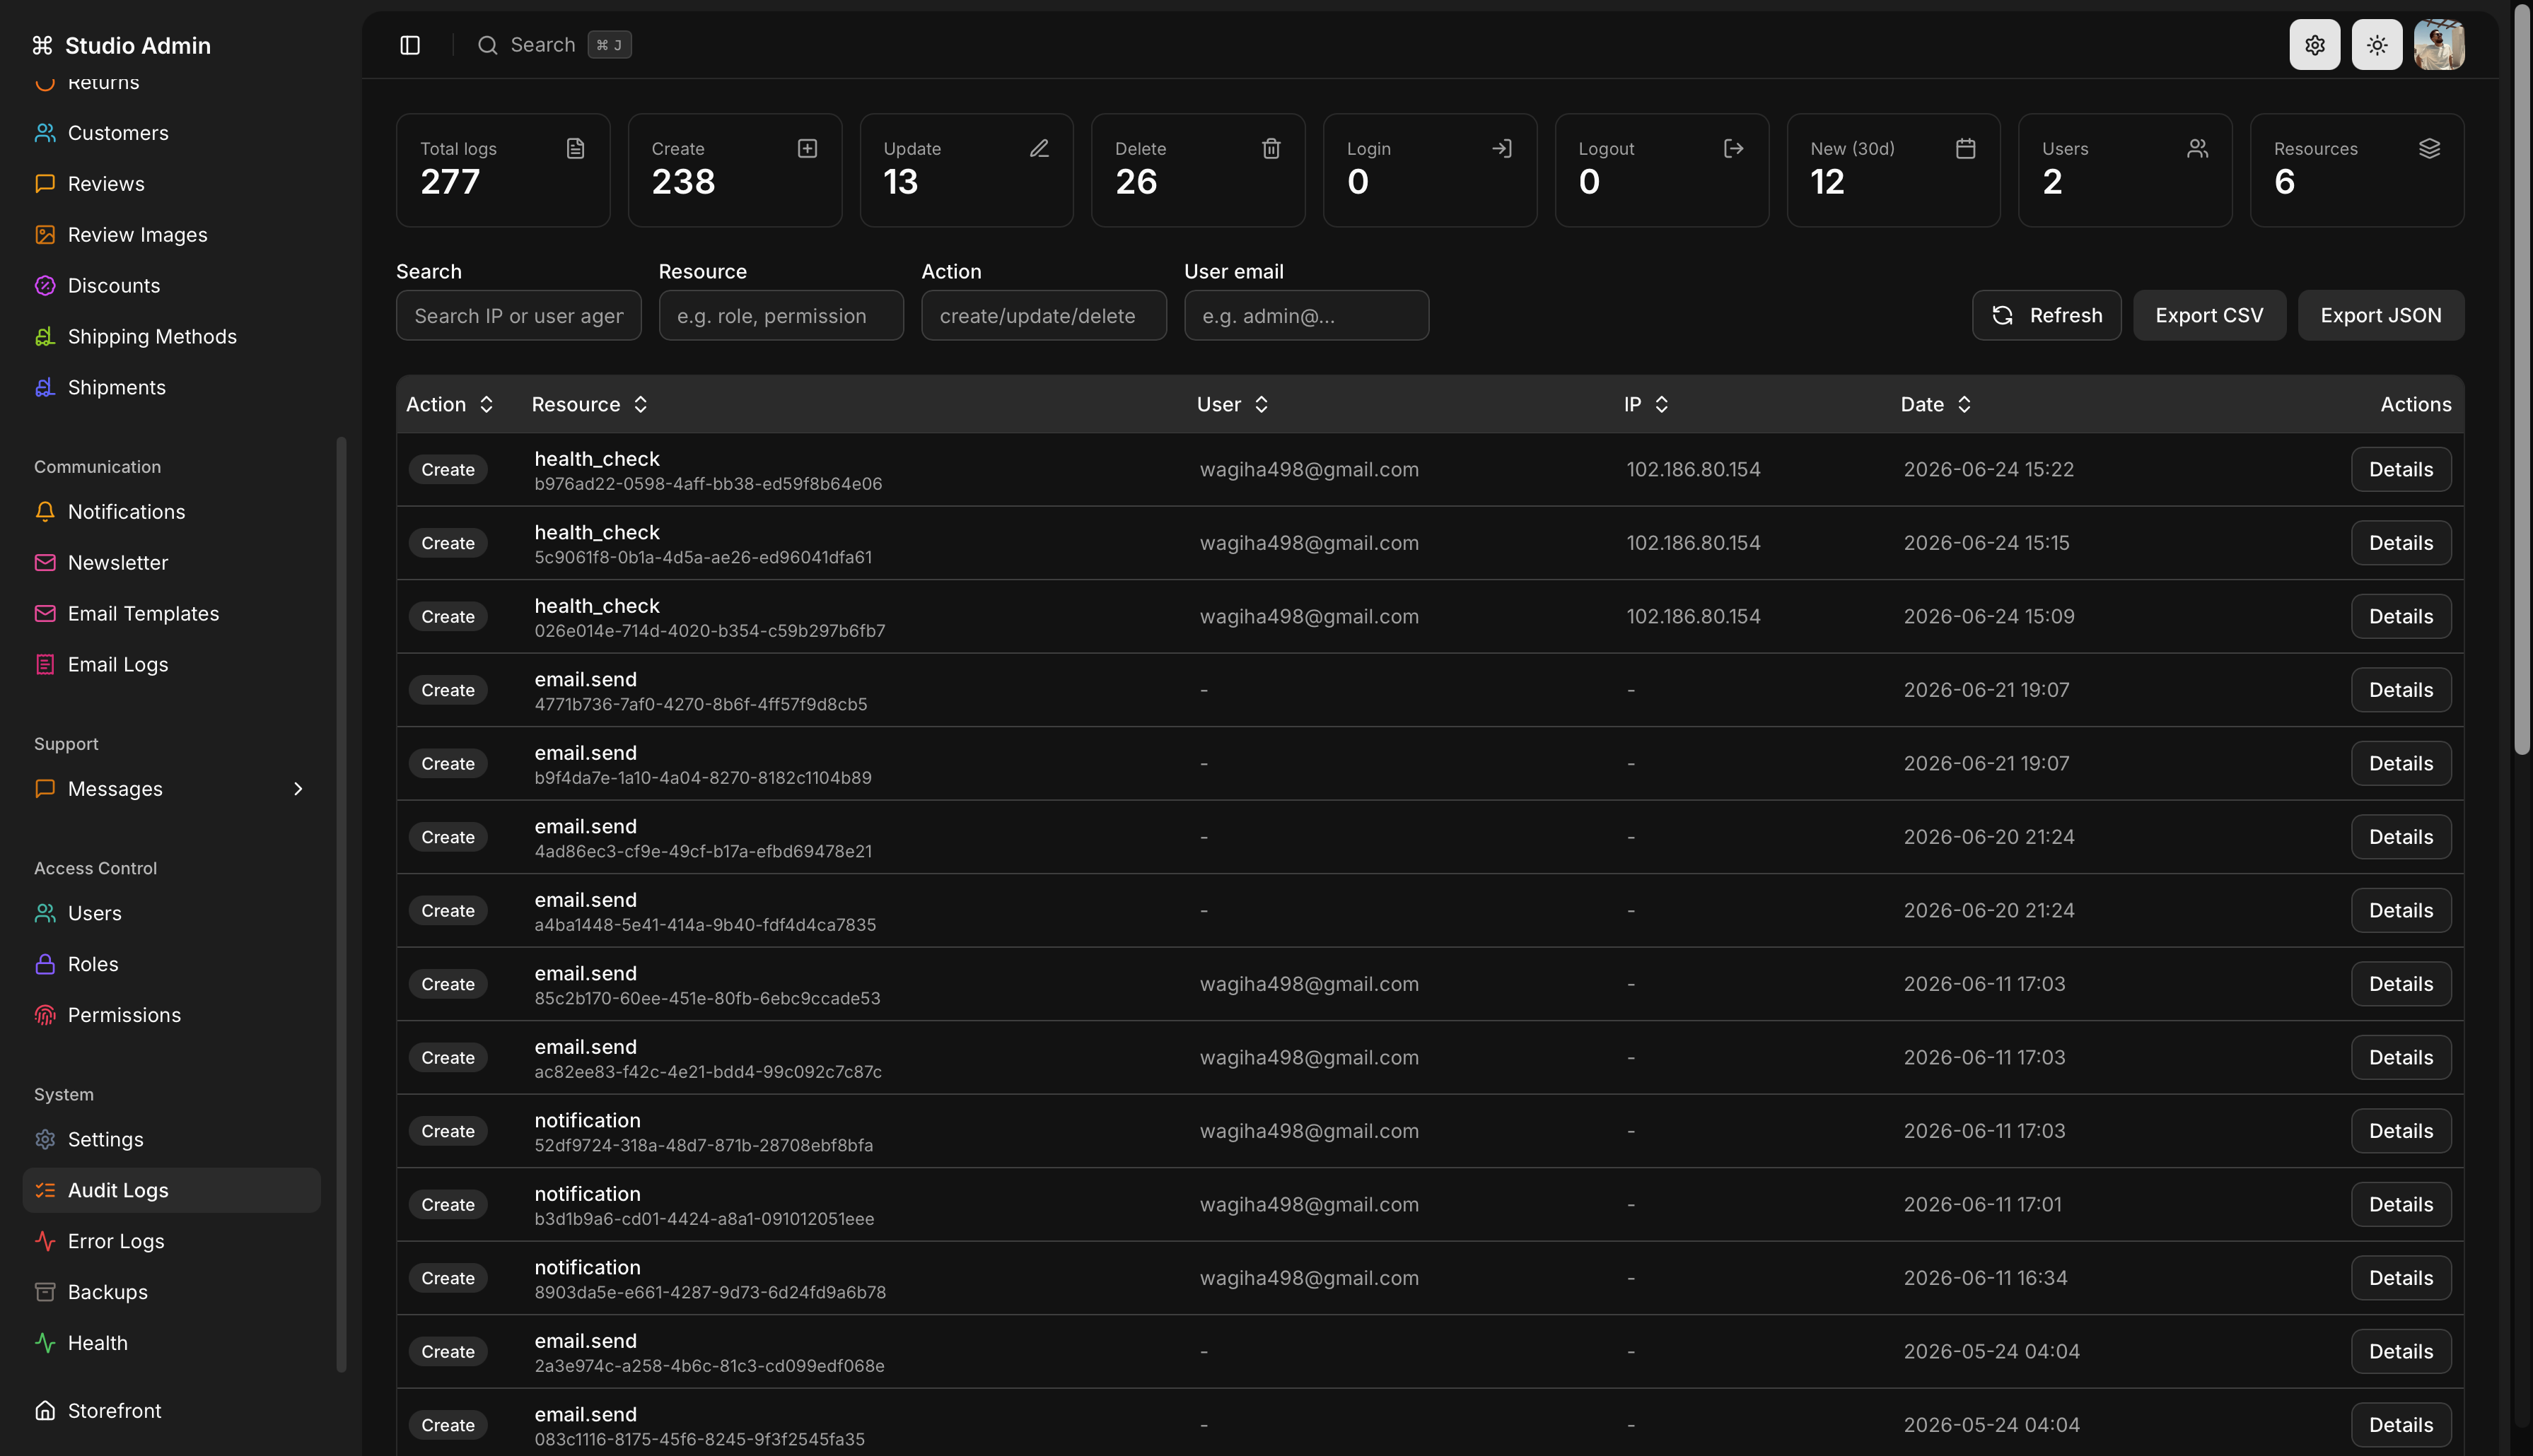Click Create badge on 15:15 health_check row

tap(447, 543)
